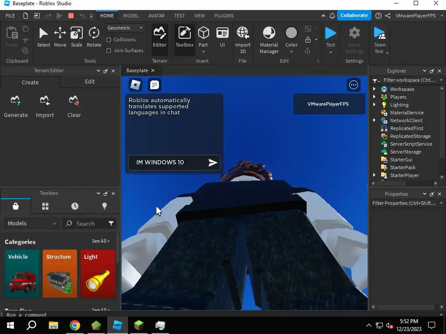This screenshot has height=334, width=446.
Task: Expand the Players tree node
Action: pyautogui.click(x=374, y=97)
